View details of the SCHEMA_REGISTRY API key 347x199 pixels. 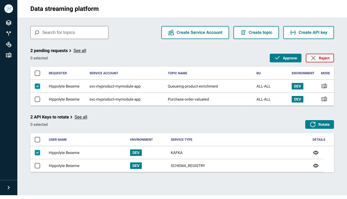[x=316, y=166]
